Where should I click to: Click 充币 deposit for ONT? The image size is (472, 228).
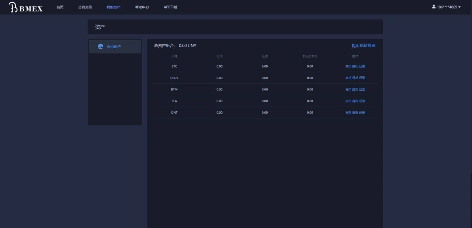tap(348, 113)
